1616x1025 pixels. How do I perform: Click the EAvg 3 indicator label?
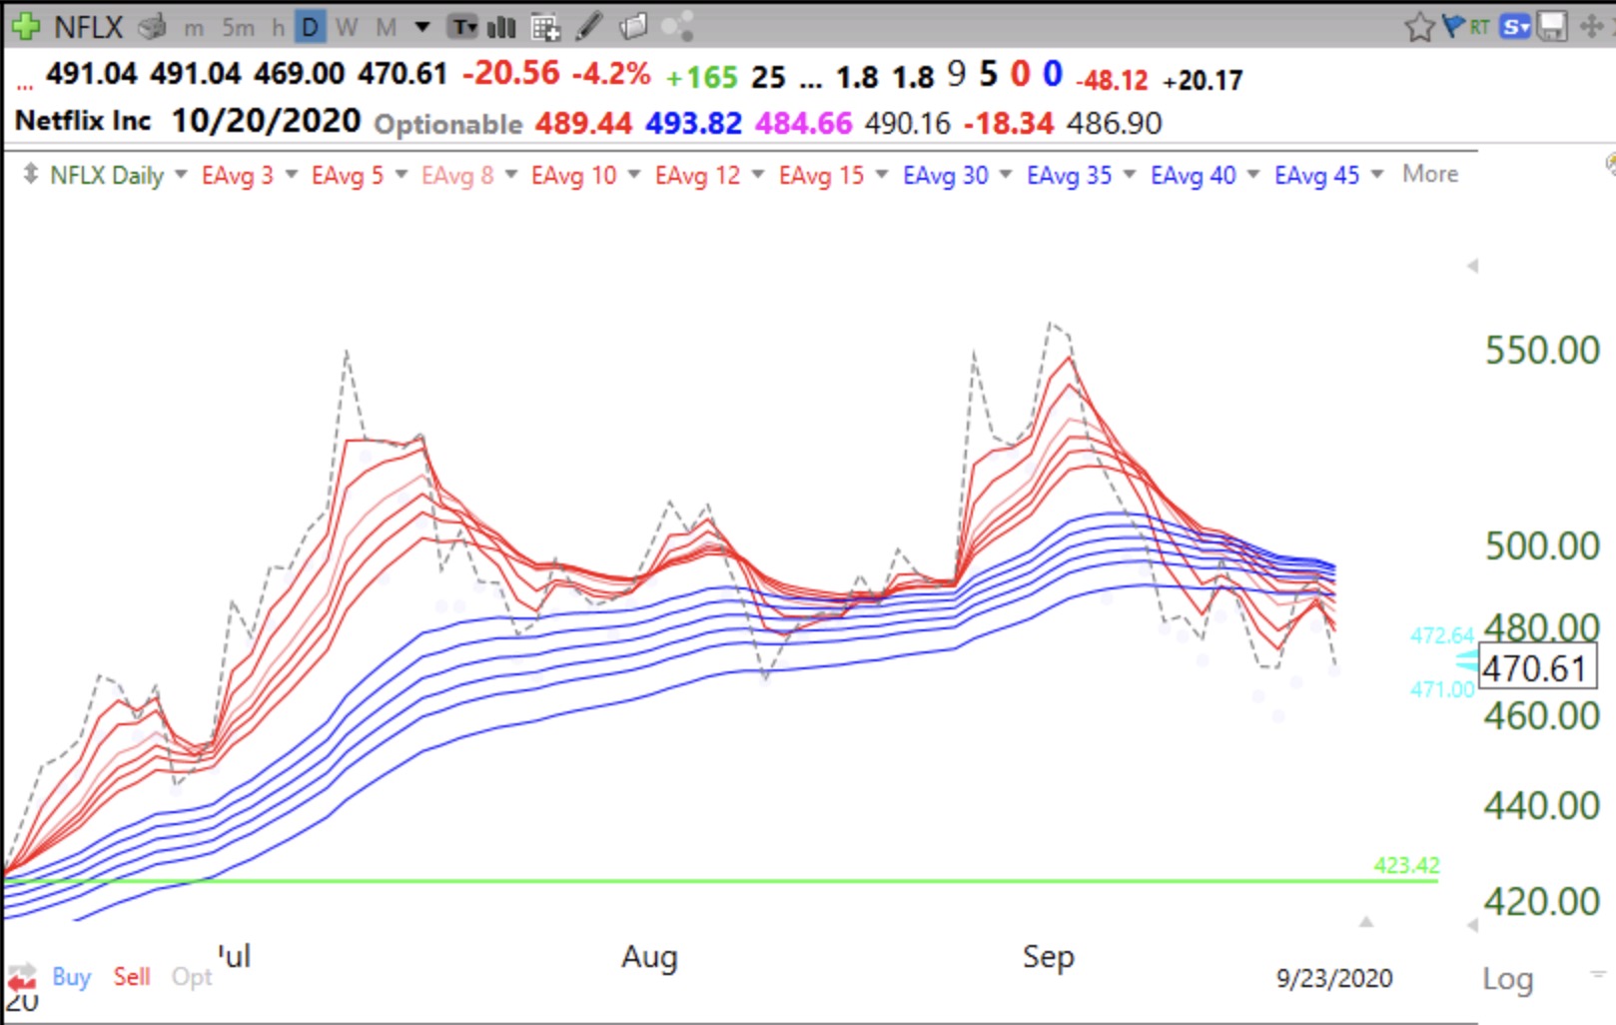tap(237, 175)
